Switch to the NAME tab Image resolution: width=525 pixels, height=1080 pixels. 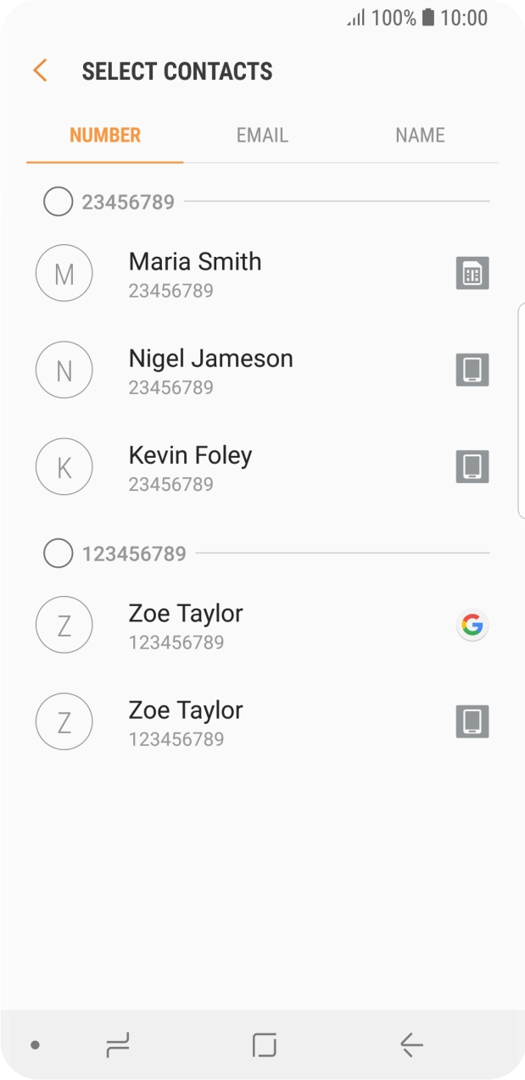pyautogui.click(x=420, y=135)
